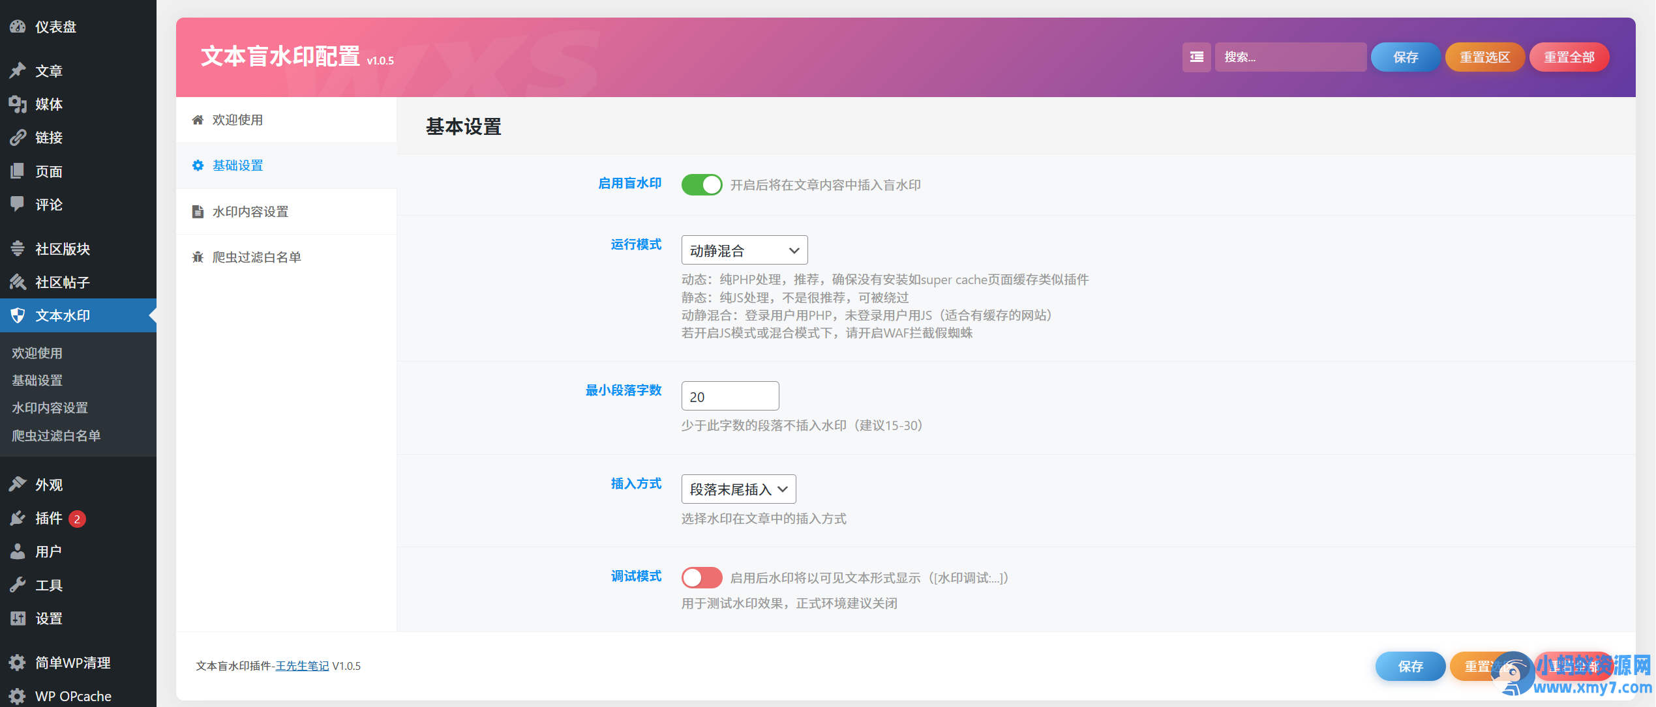Screen dimensions: 1656x707
Task: Click inside the 最小段落字数 number field
Action: tap(730, 396)
